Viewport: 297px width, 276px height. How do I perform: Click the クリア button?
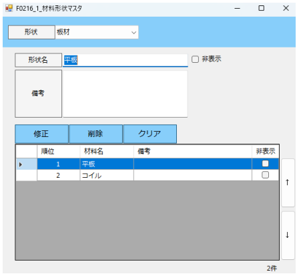tap(150, 134)
